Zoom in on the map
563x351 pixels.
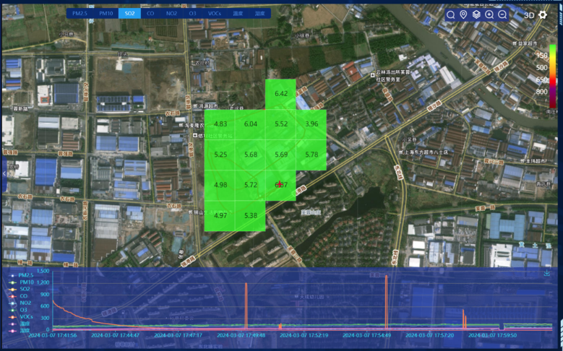[489, 14]
